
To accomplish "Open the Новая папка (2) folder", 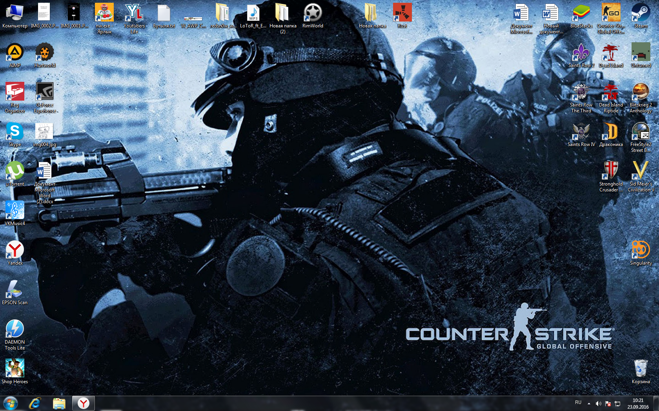I will point(283,18).
